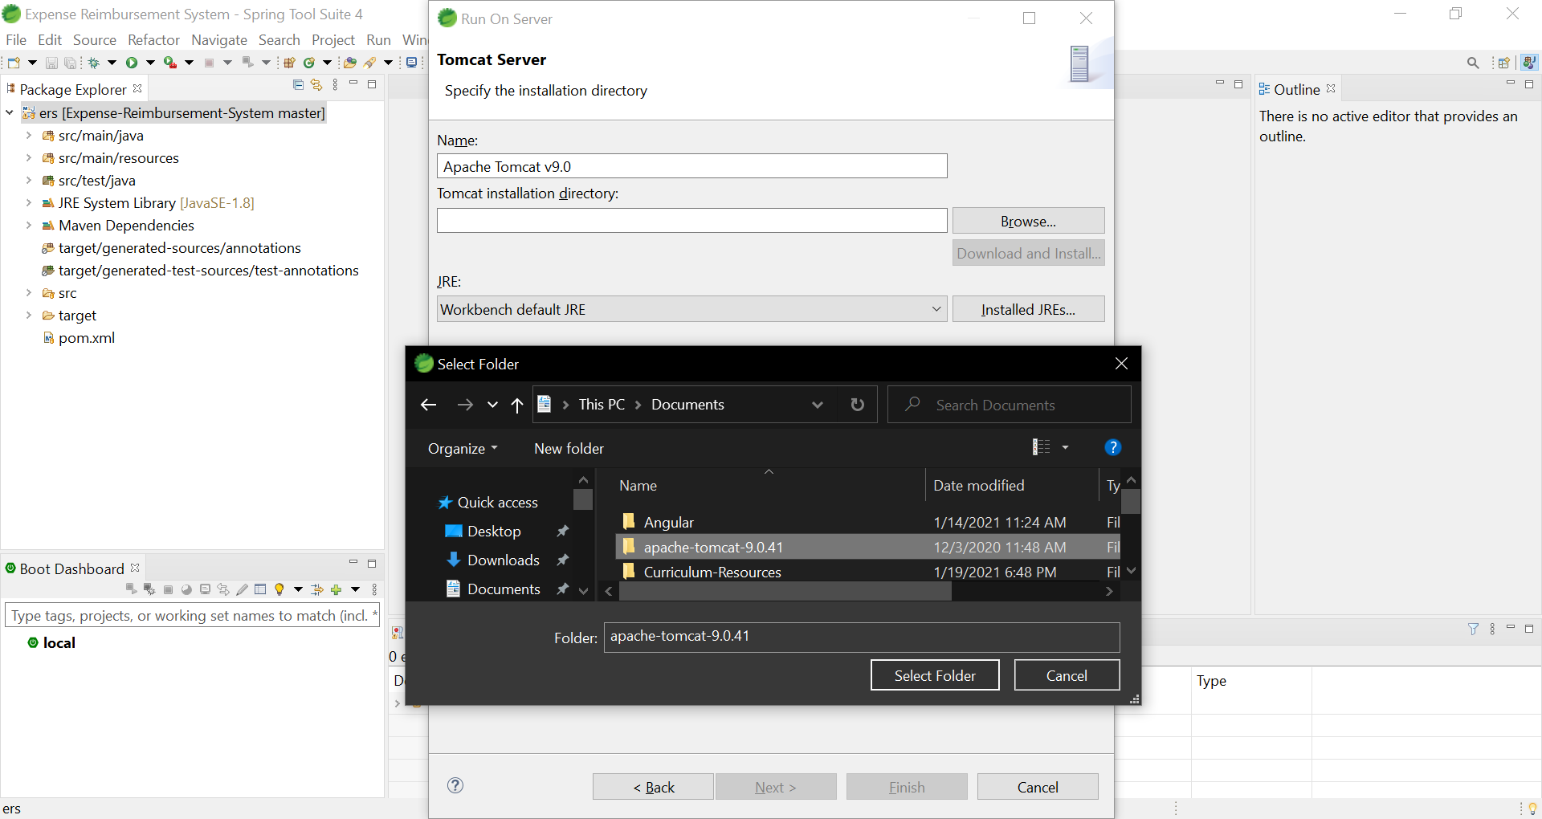Viewport: 1542px width, 819px height.
Task: Click the Folder name field in Select Folder dialog
Action: pyautogui.click(x=862, y=637)
